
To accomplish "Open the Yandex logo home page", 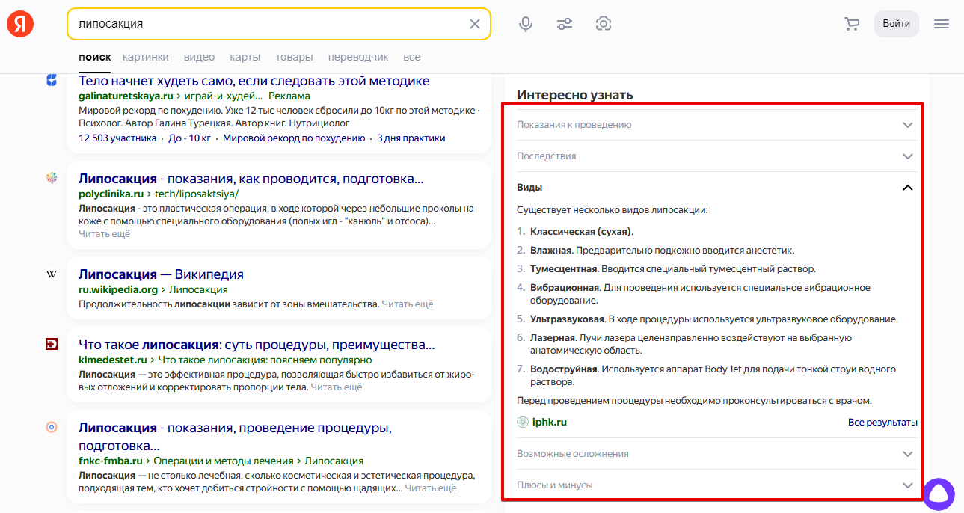I will 20,24.
